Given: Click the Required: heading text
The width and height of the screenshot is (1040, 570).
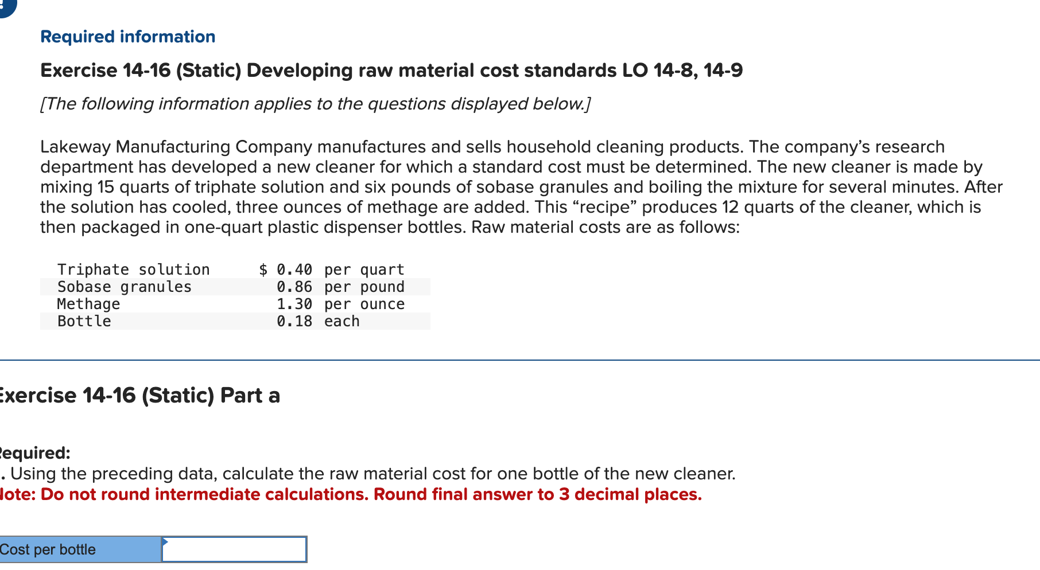Looking at the screenshot, I should [36, 452].
